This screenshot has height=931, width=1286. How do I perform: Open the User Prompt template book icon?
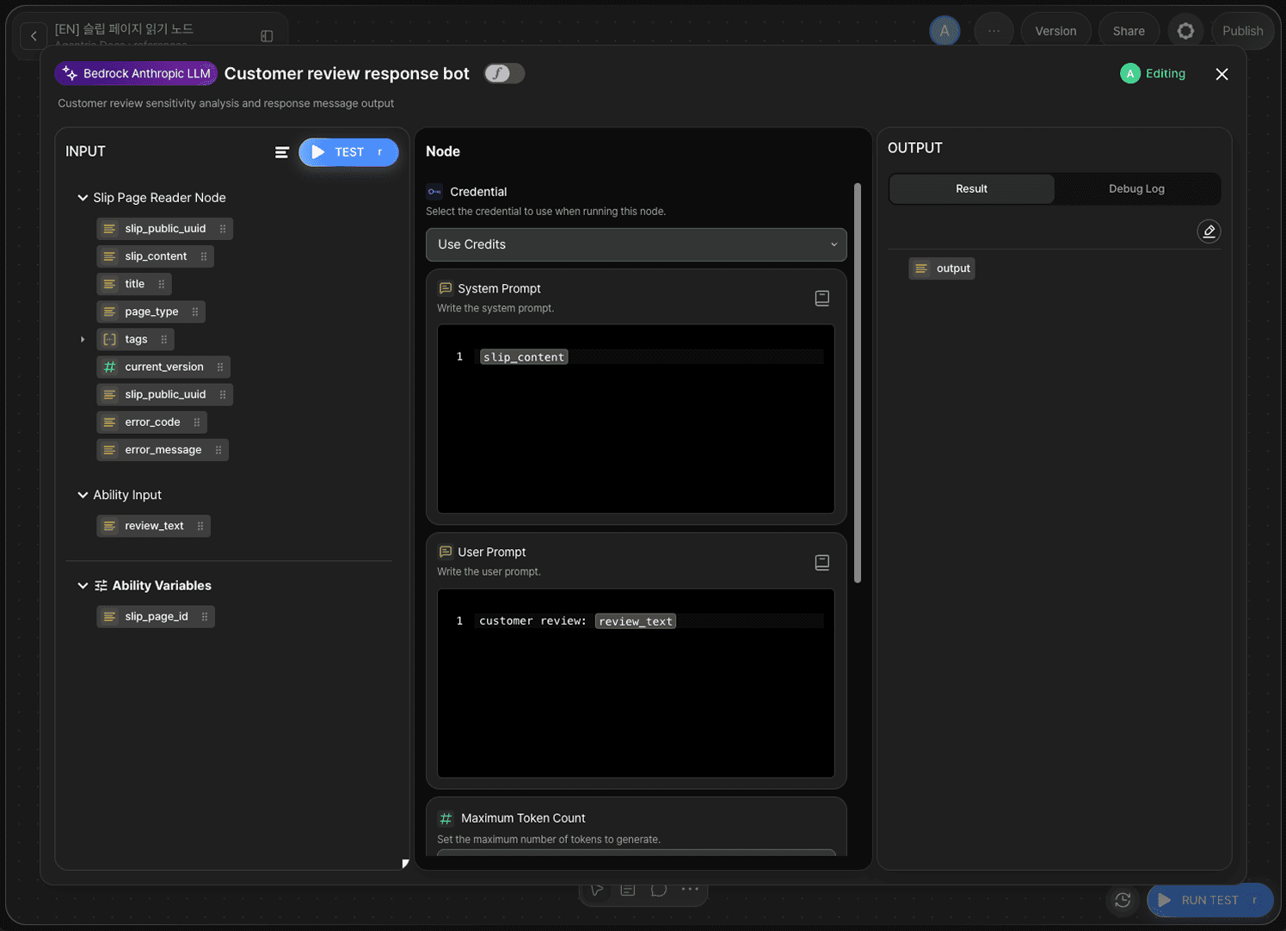pyautogui.click(x=821, y=562)
